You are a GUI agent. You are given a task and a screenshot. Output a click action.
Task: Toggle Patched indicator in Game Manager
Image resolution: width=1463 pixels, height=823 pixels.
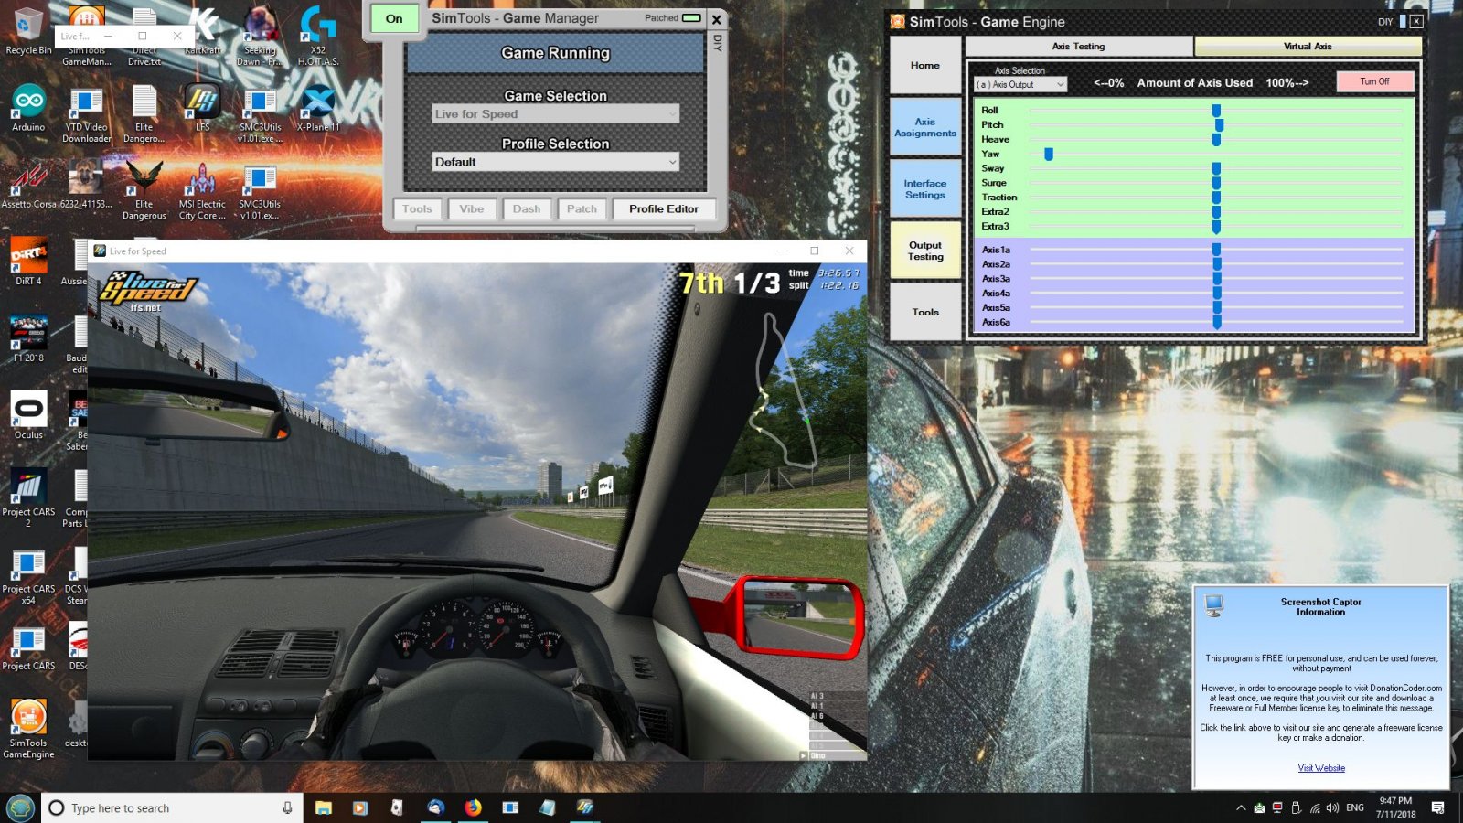(x=691, y=17)
